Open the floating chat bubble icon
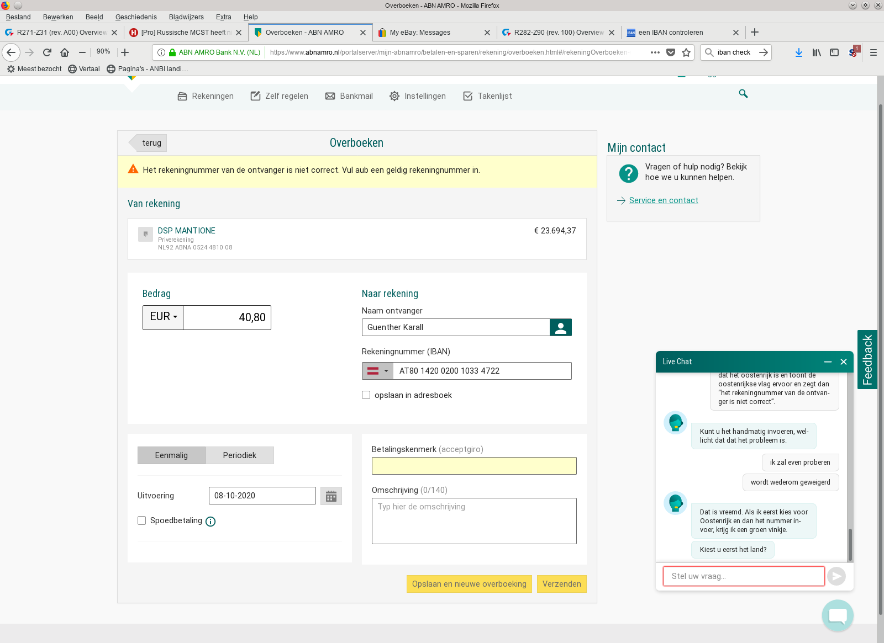 tap(837, 615)
